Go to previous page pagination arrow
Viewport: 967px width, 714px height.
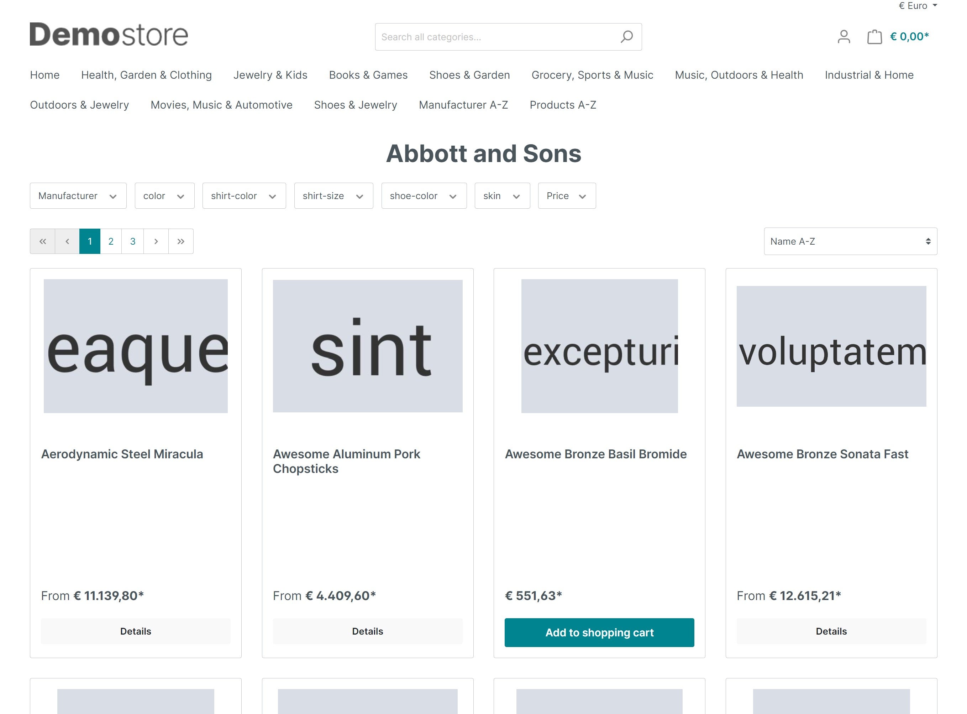tap(67, 241)
